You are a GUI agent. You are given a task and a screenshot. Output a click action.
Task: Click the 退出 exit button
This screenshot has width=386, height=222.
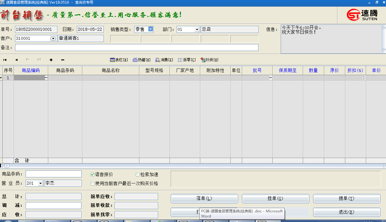tap(346, 212)
